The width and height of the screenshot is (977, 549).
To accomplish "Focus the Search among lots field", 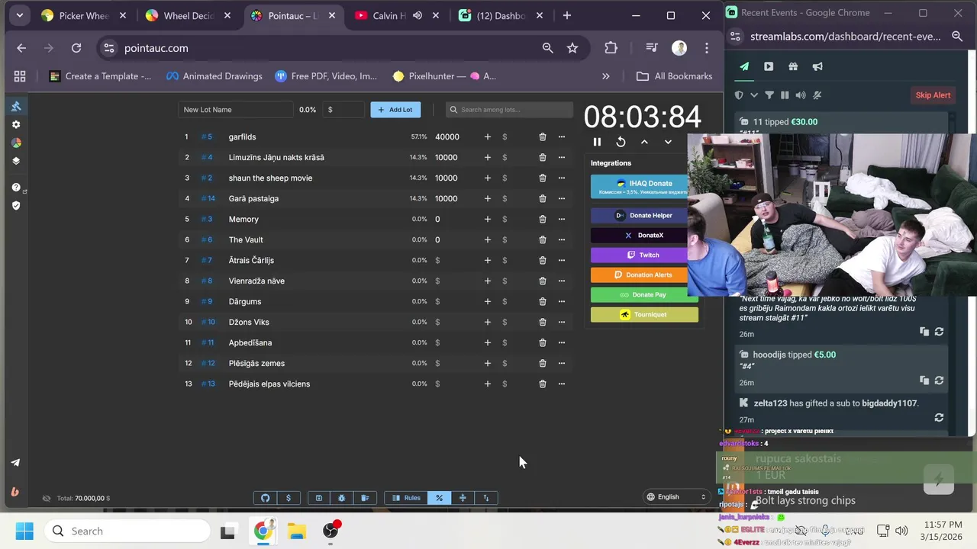I will 509,110.
